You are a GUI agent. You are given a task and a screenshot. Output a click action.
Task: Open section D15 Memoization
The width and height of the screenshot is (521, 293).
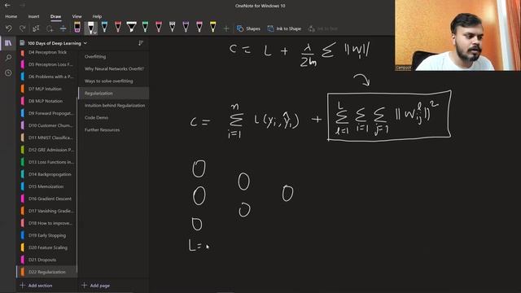tap(47, 186)
